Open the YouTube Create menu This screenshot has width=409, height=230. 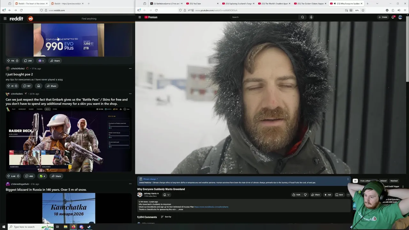coord(383,17)
